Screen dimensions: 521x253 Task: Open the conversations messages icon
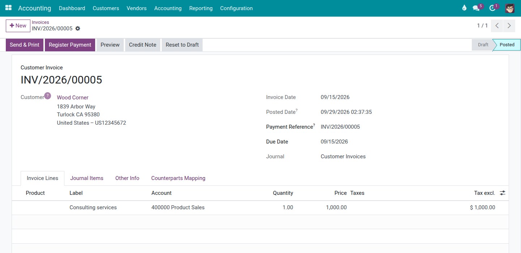(476, 8)
